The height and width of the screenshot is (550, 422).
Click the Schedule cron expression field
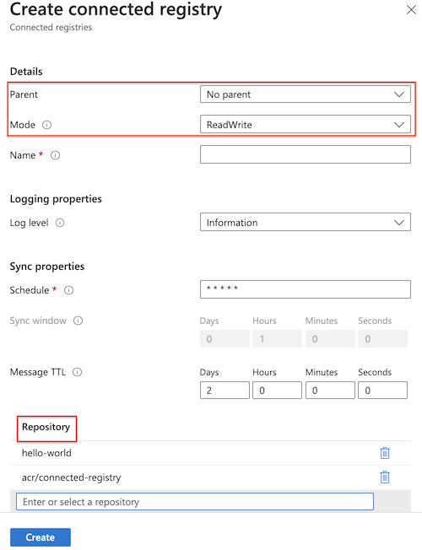tap(305, 289)
